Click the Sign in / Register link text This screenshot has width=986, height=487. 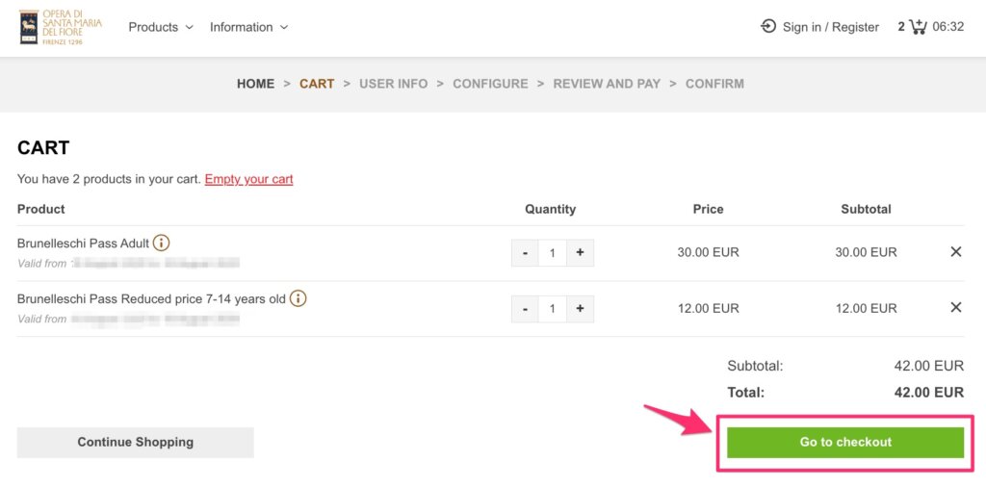pos(830,27)
